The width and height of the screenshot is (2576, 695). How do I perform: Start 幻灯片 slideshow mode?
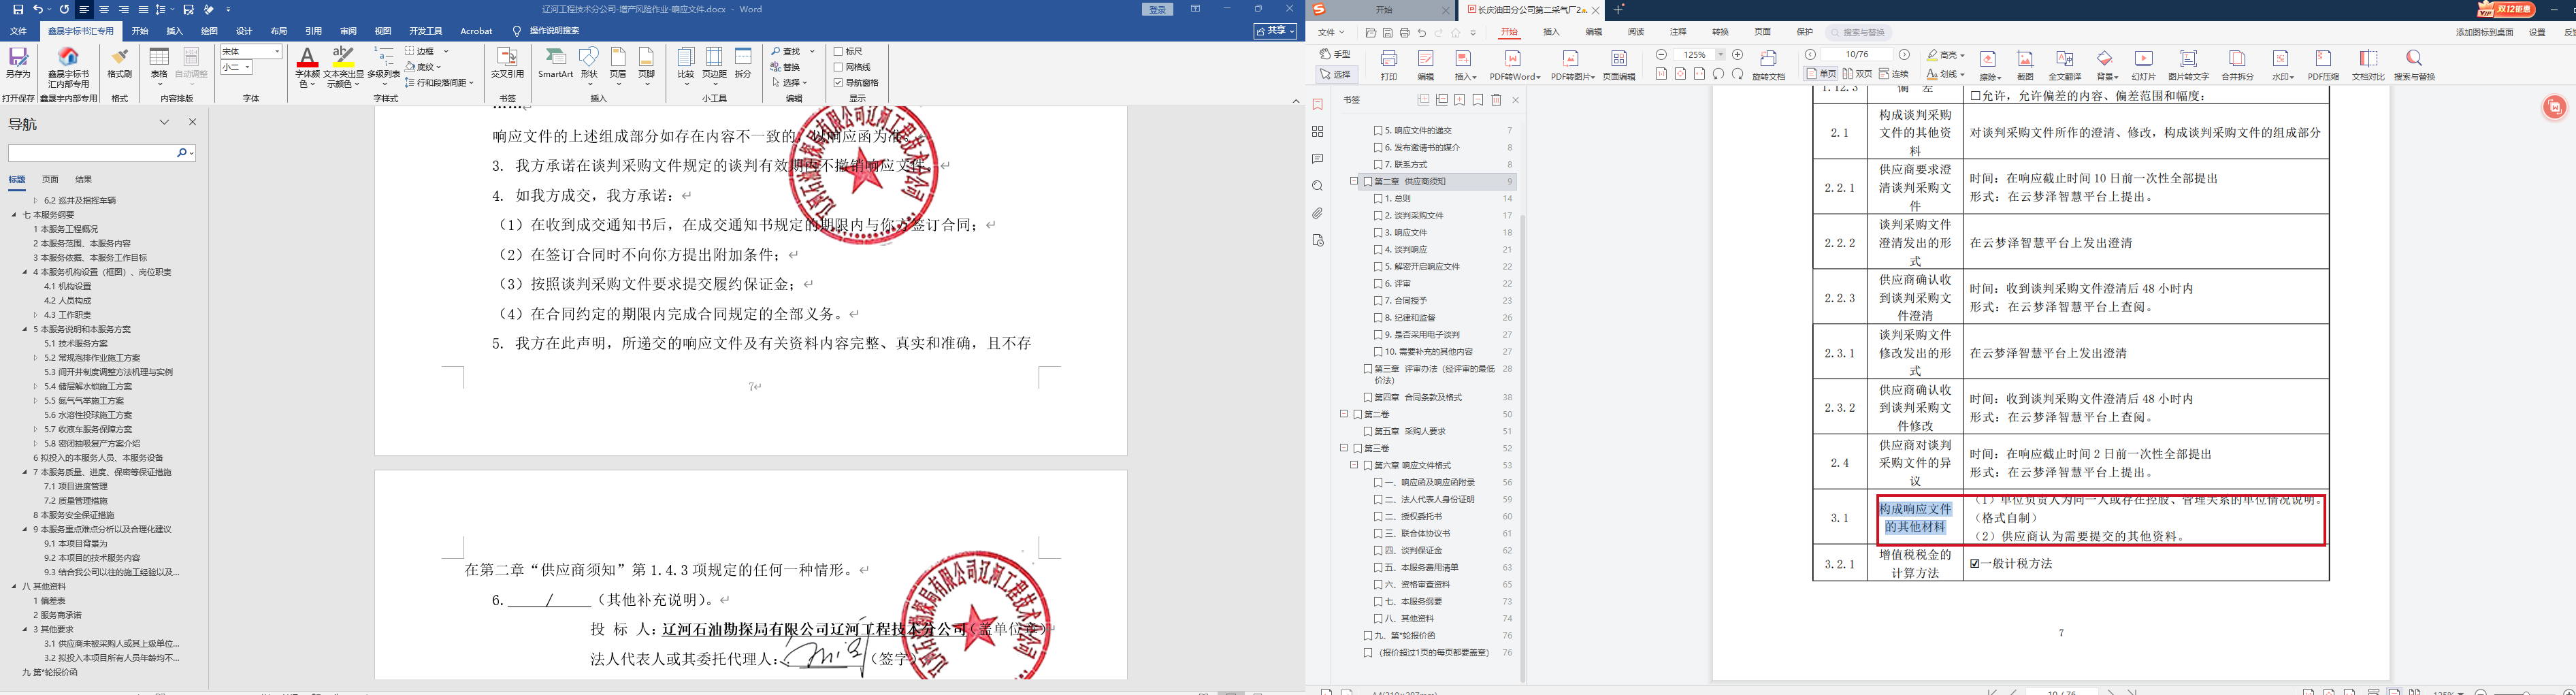(2144, 65)
